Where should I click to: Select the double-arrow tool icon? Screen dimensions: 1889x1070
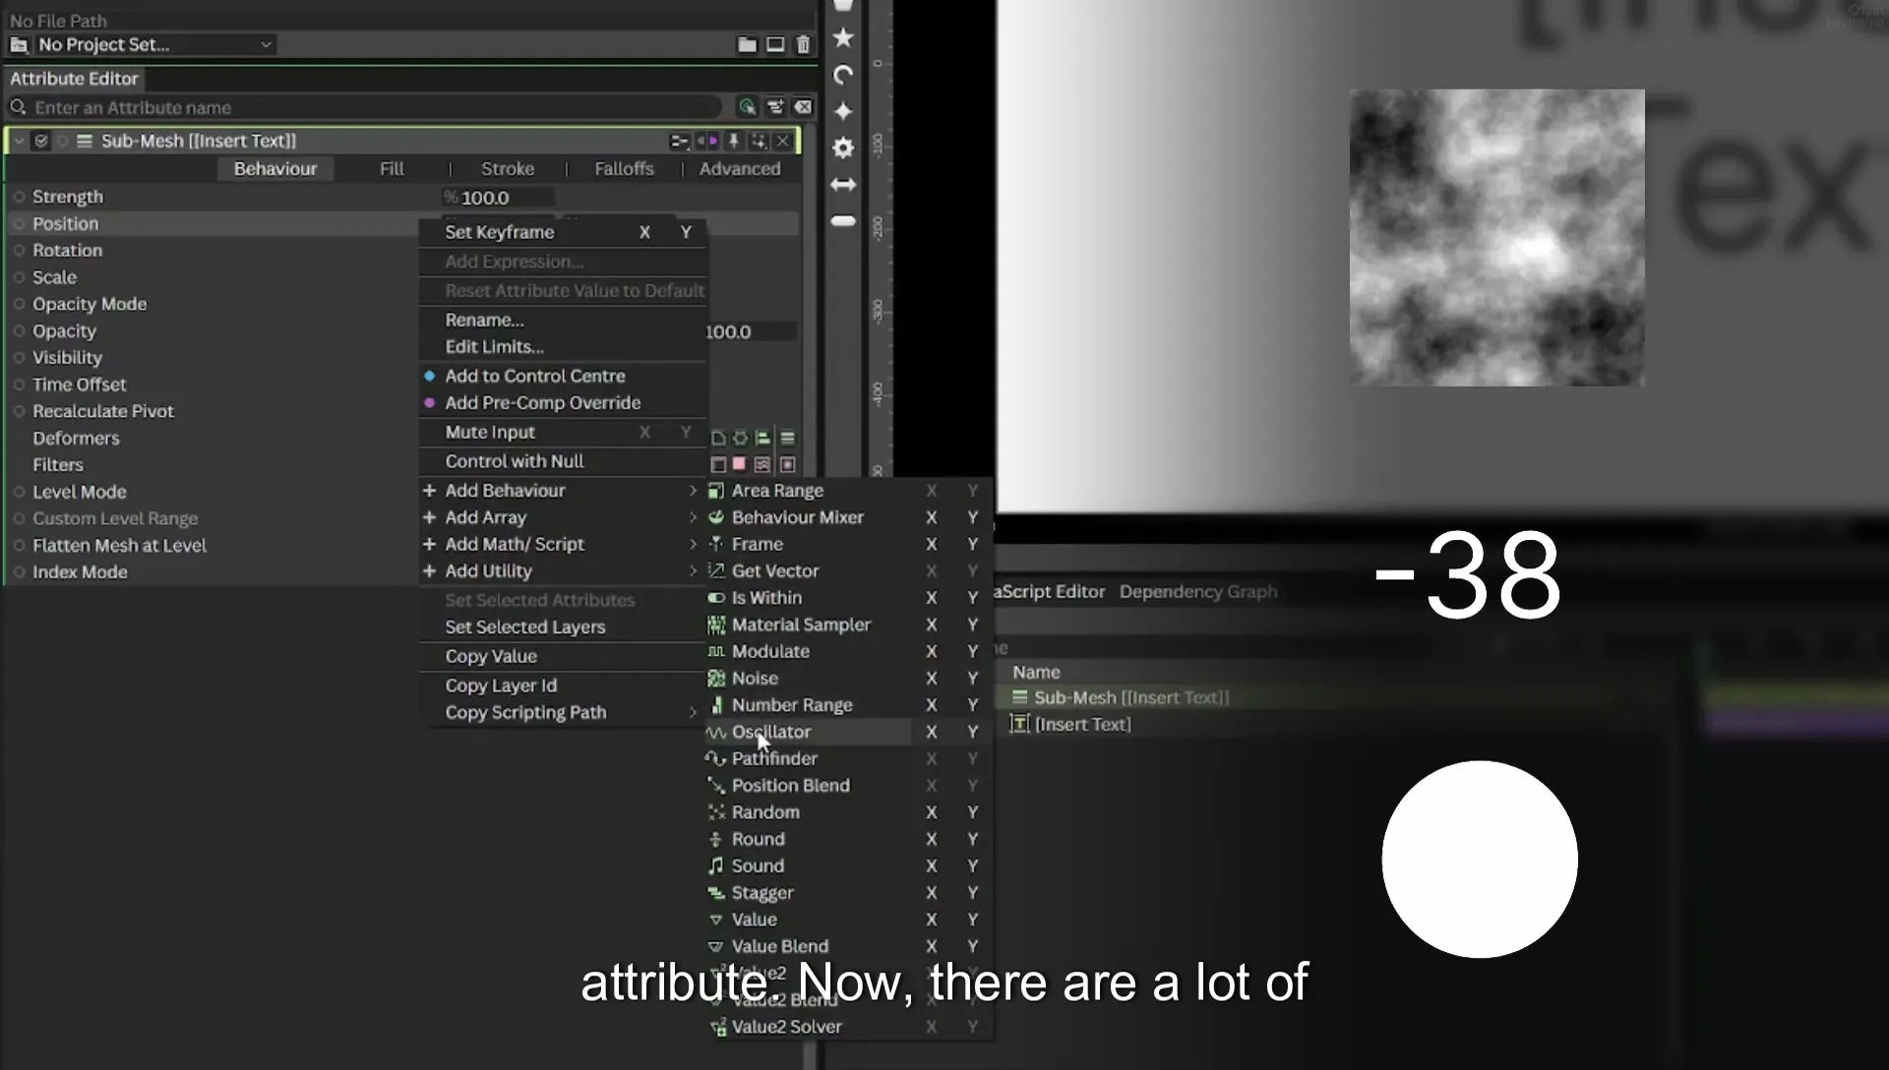(843, 184)
